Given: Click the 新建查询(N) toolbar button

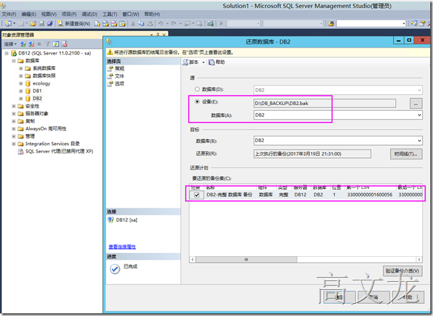Looking at the screenshot, I should 74,24.
